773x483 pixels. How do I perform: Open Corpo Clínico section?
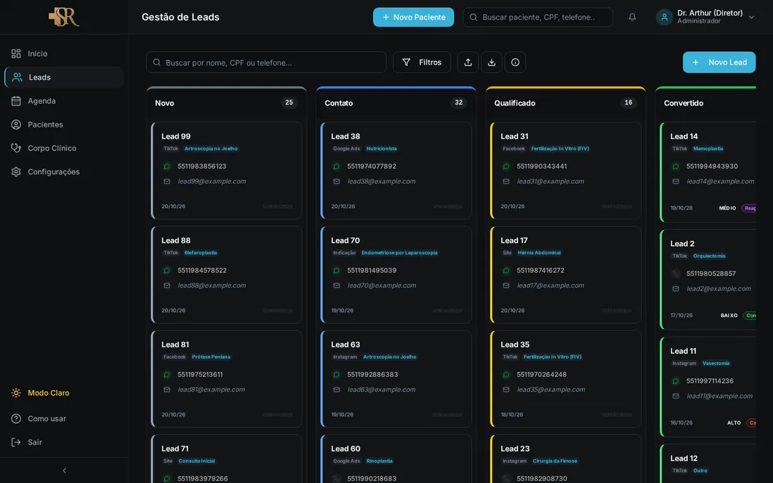(x=64, y=148)
